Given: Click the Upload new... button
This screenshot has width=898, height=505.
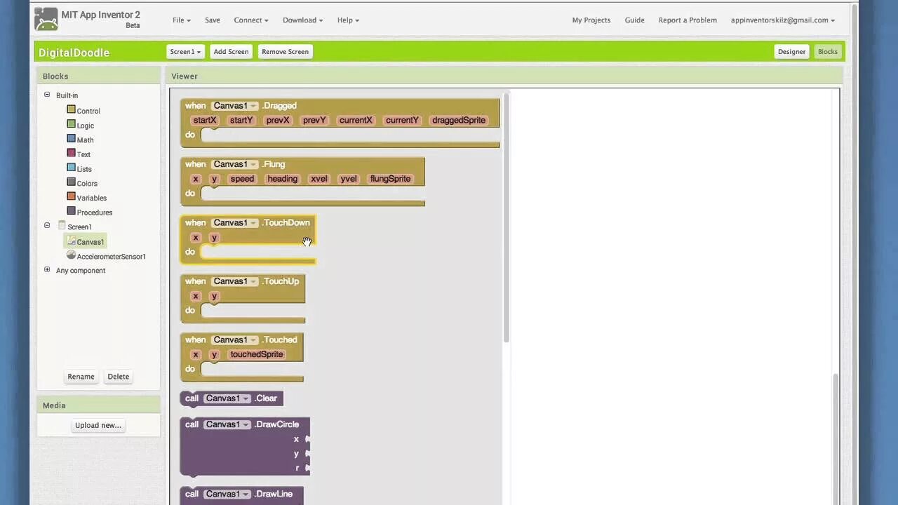Looking at the screenshot, I should (x=98, y=425).
